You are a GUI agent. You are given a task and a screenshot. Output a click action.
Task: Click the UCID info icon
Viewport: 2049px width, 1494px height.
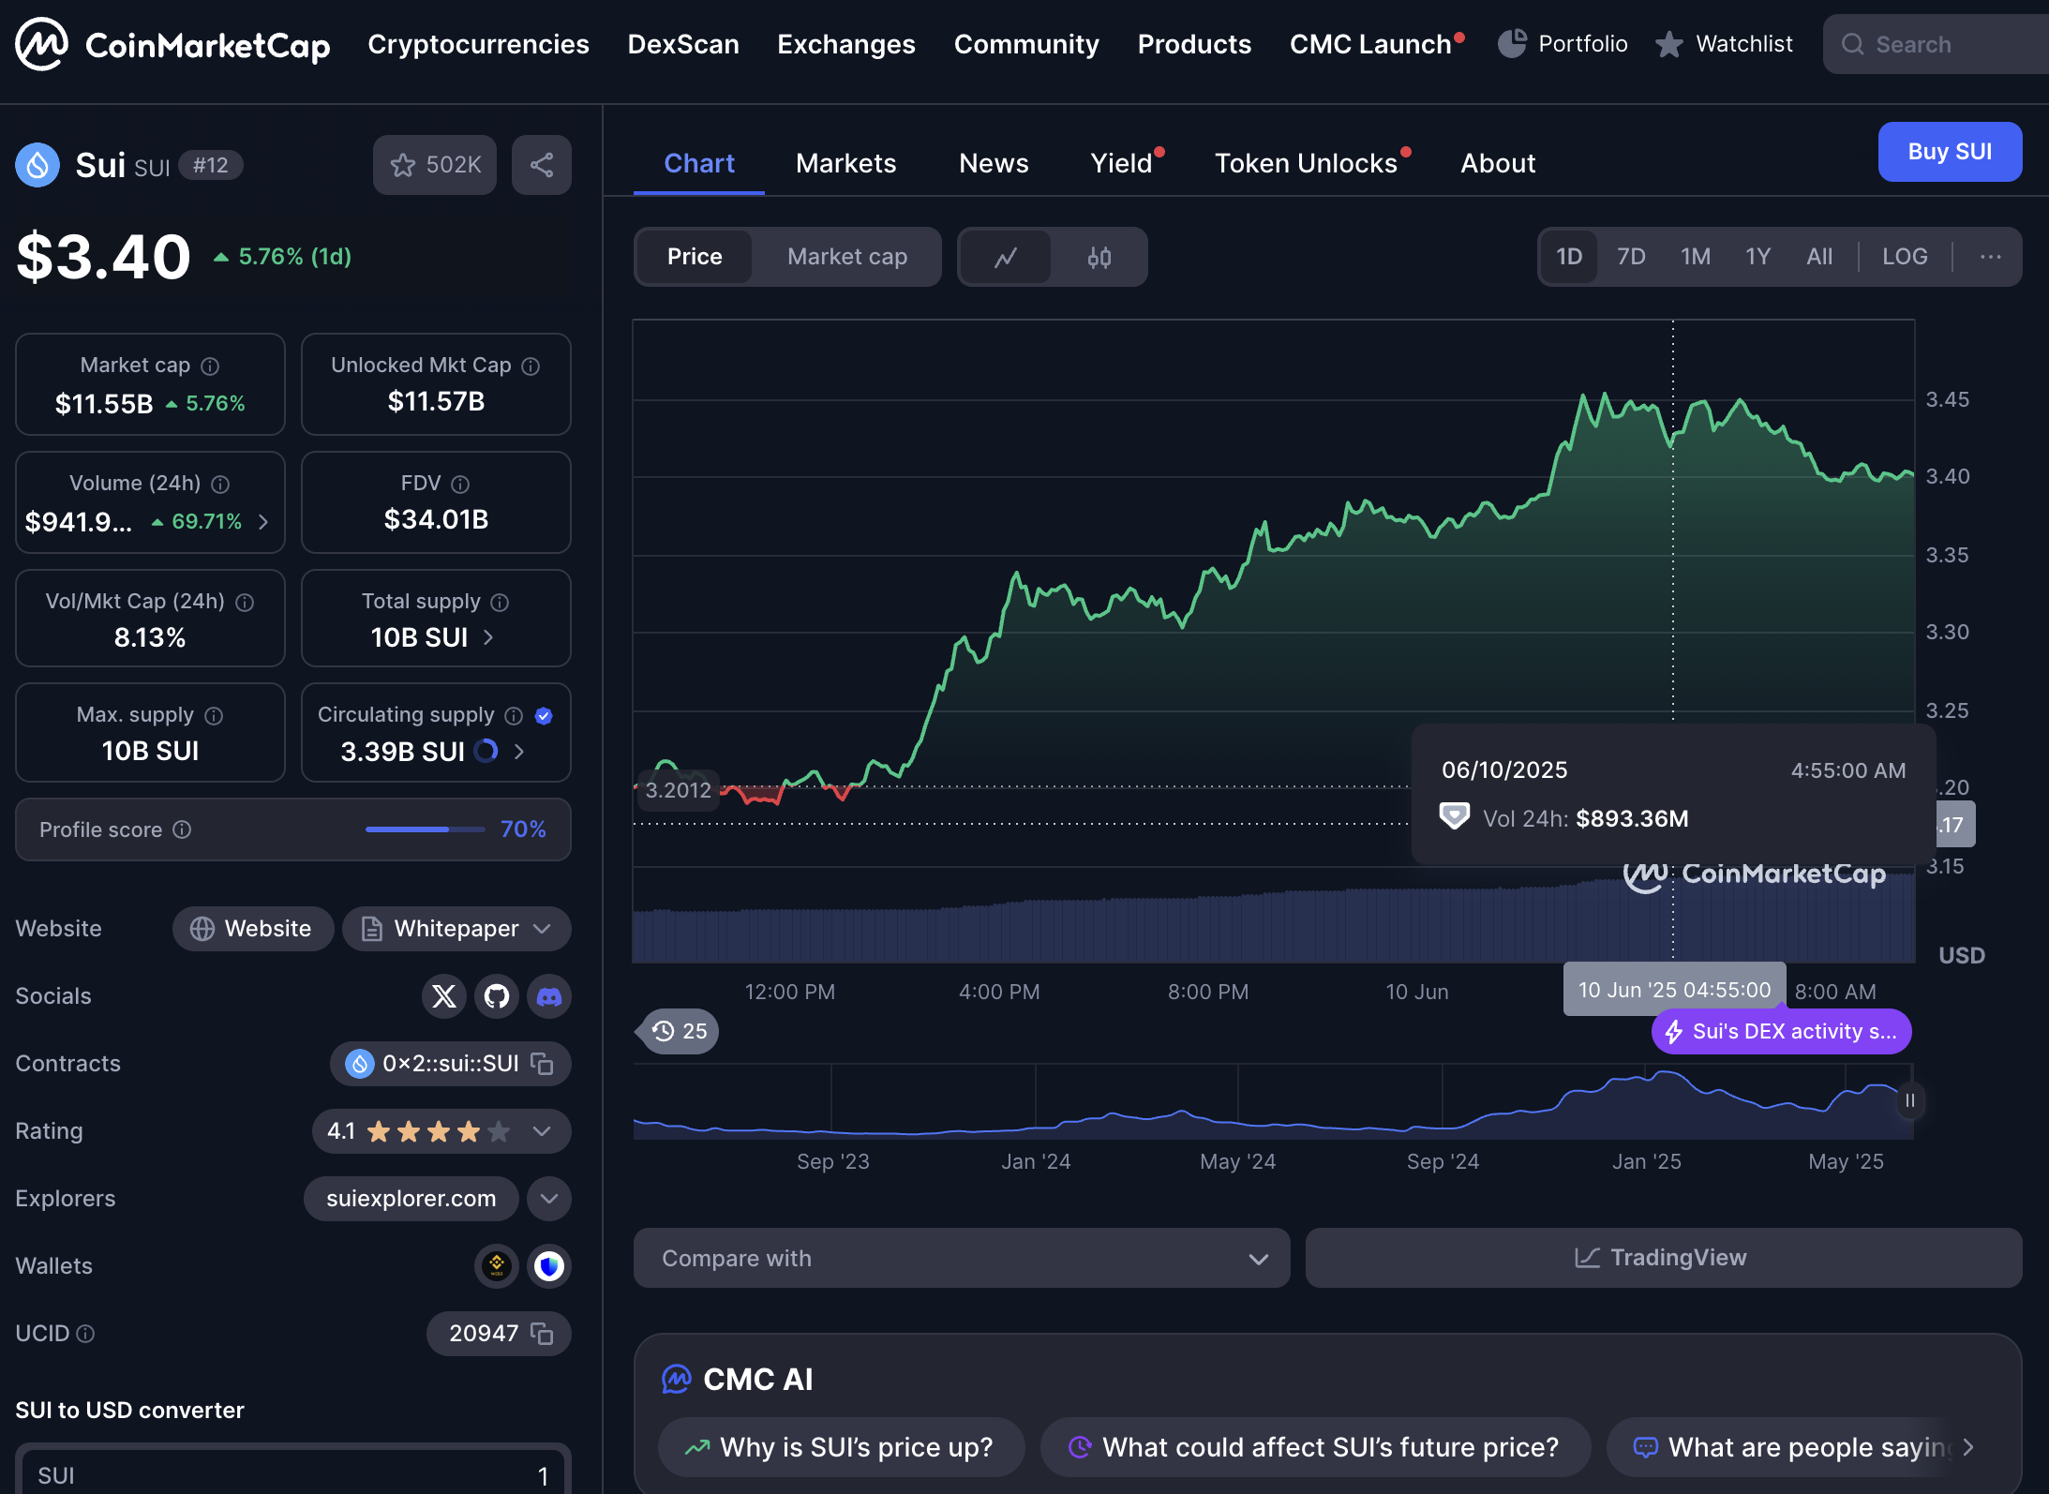[x=85, y=1334]
